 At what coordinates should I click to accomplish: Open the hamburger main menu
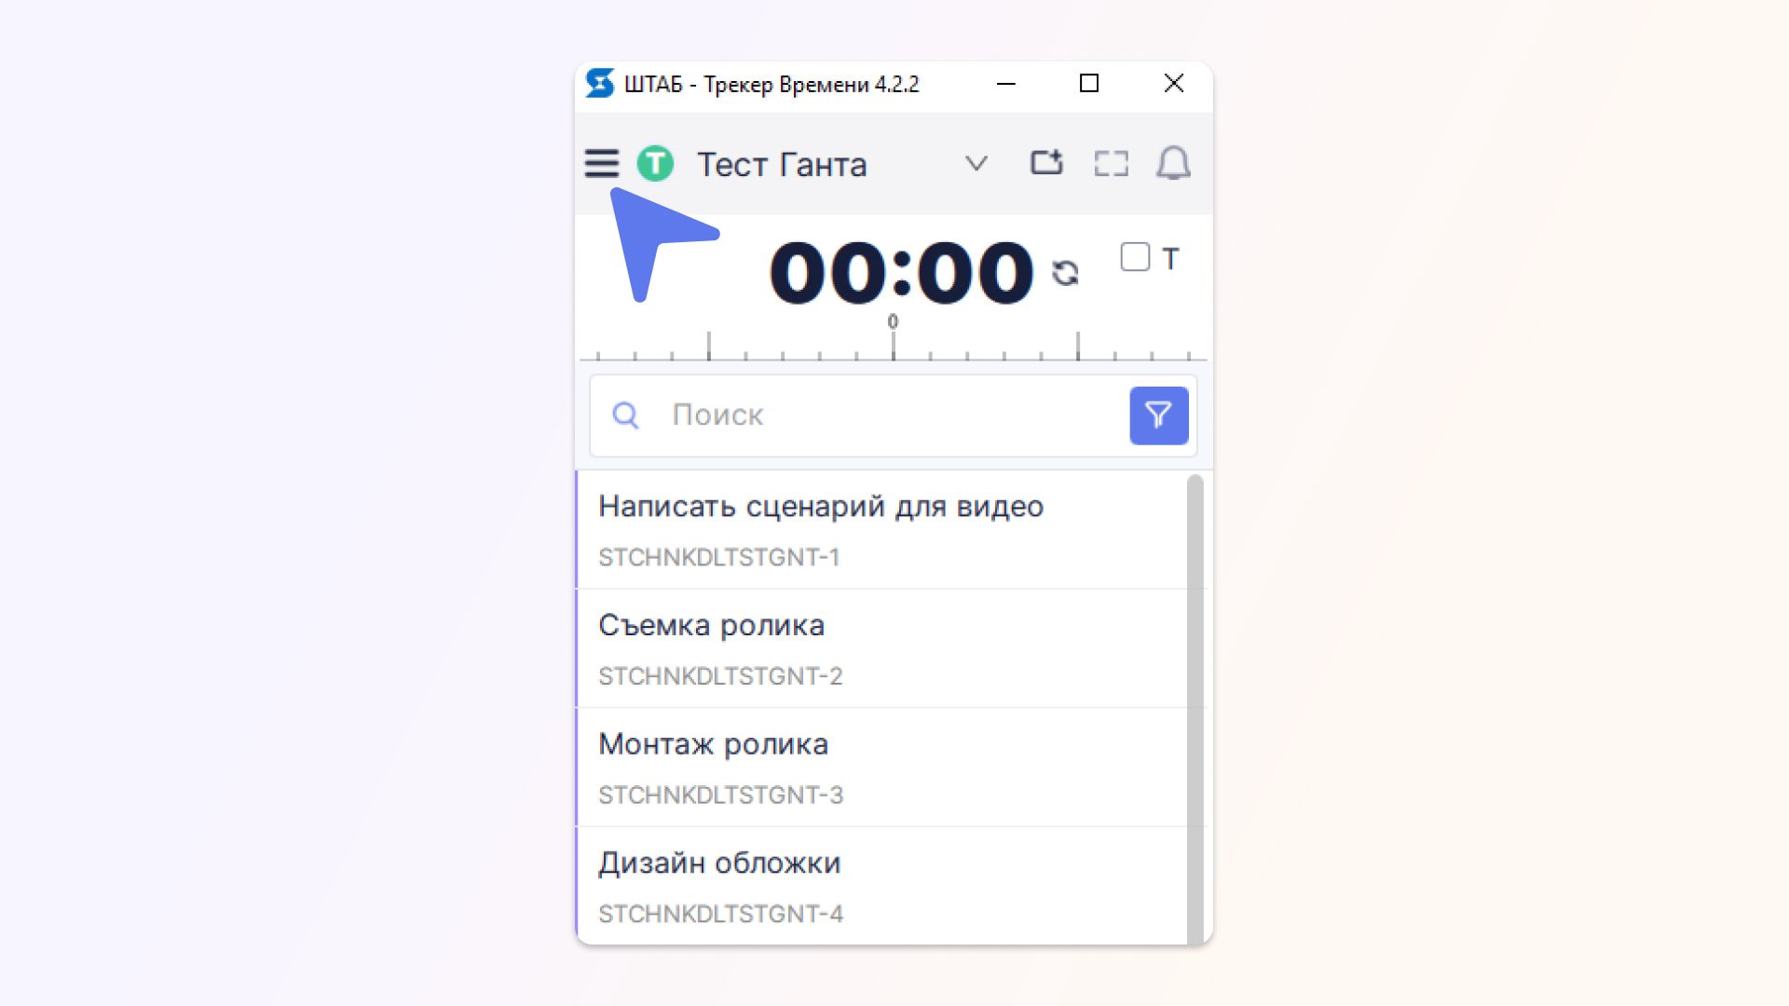(601, 163)
